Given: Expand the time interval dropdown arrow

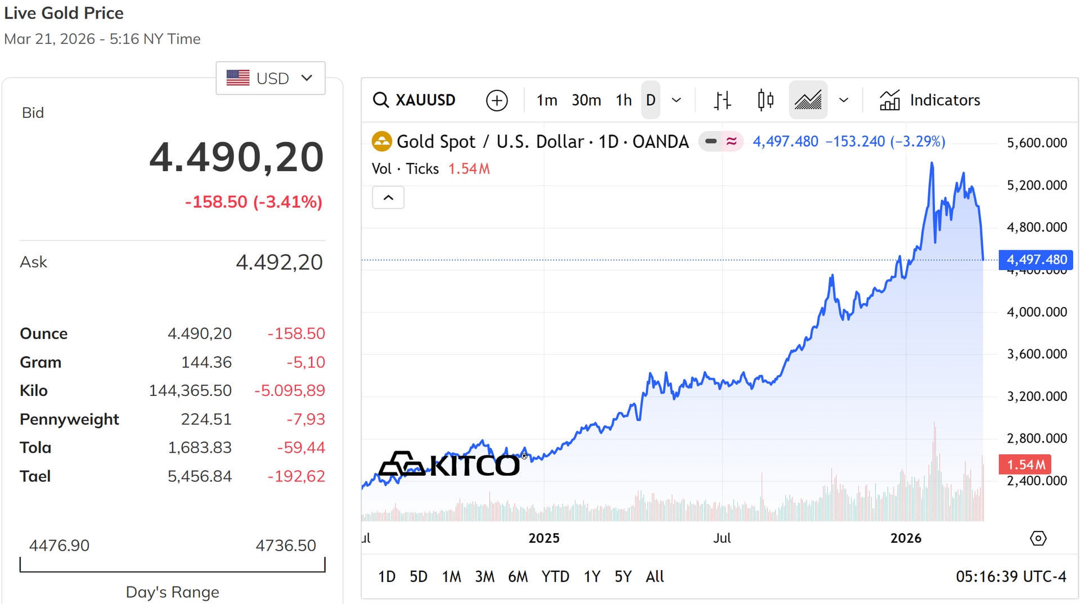Looking at the screenshot, I should pos(677,100).
